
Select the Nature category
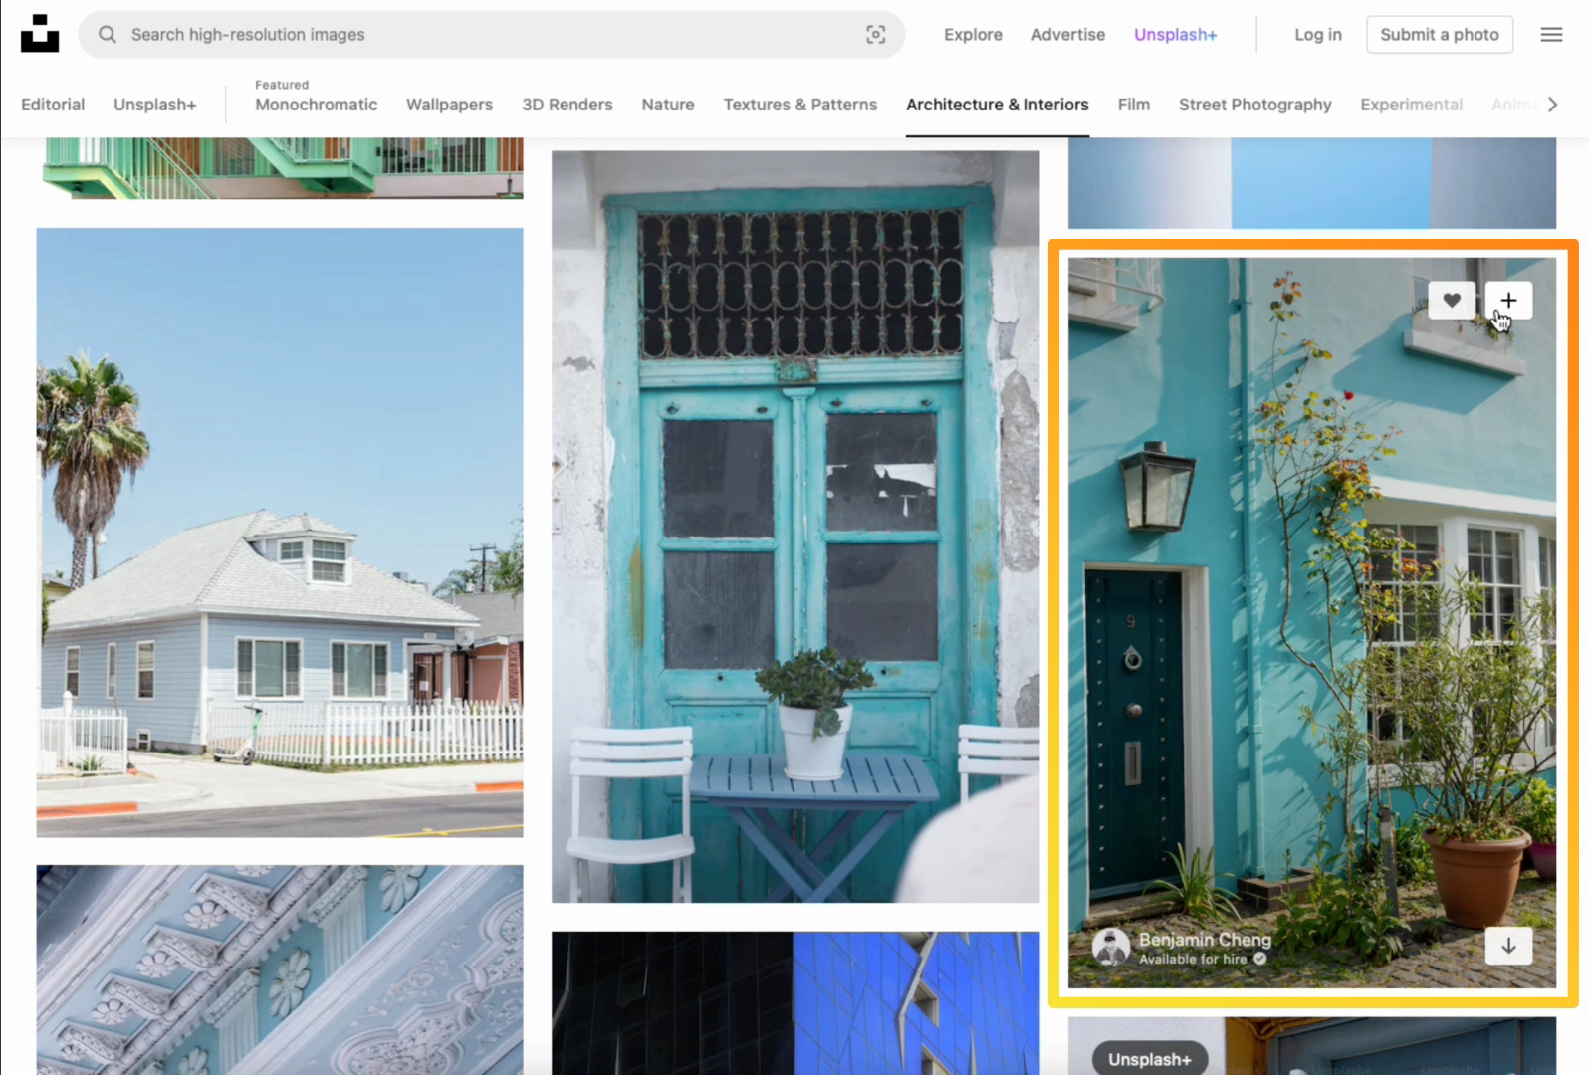pyautogui.click(x=668, y=105)
